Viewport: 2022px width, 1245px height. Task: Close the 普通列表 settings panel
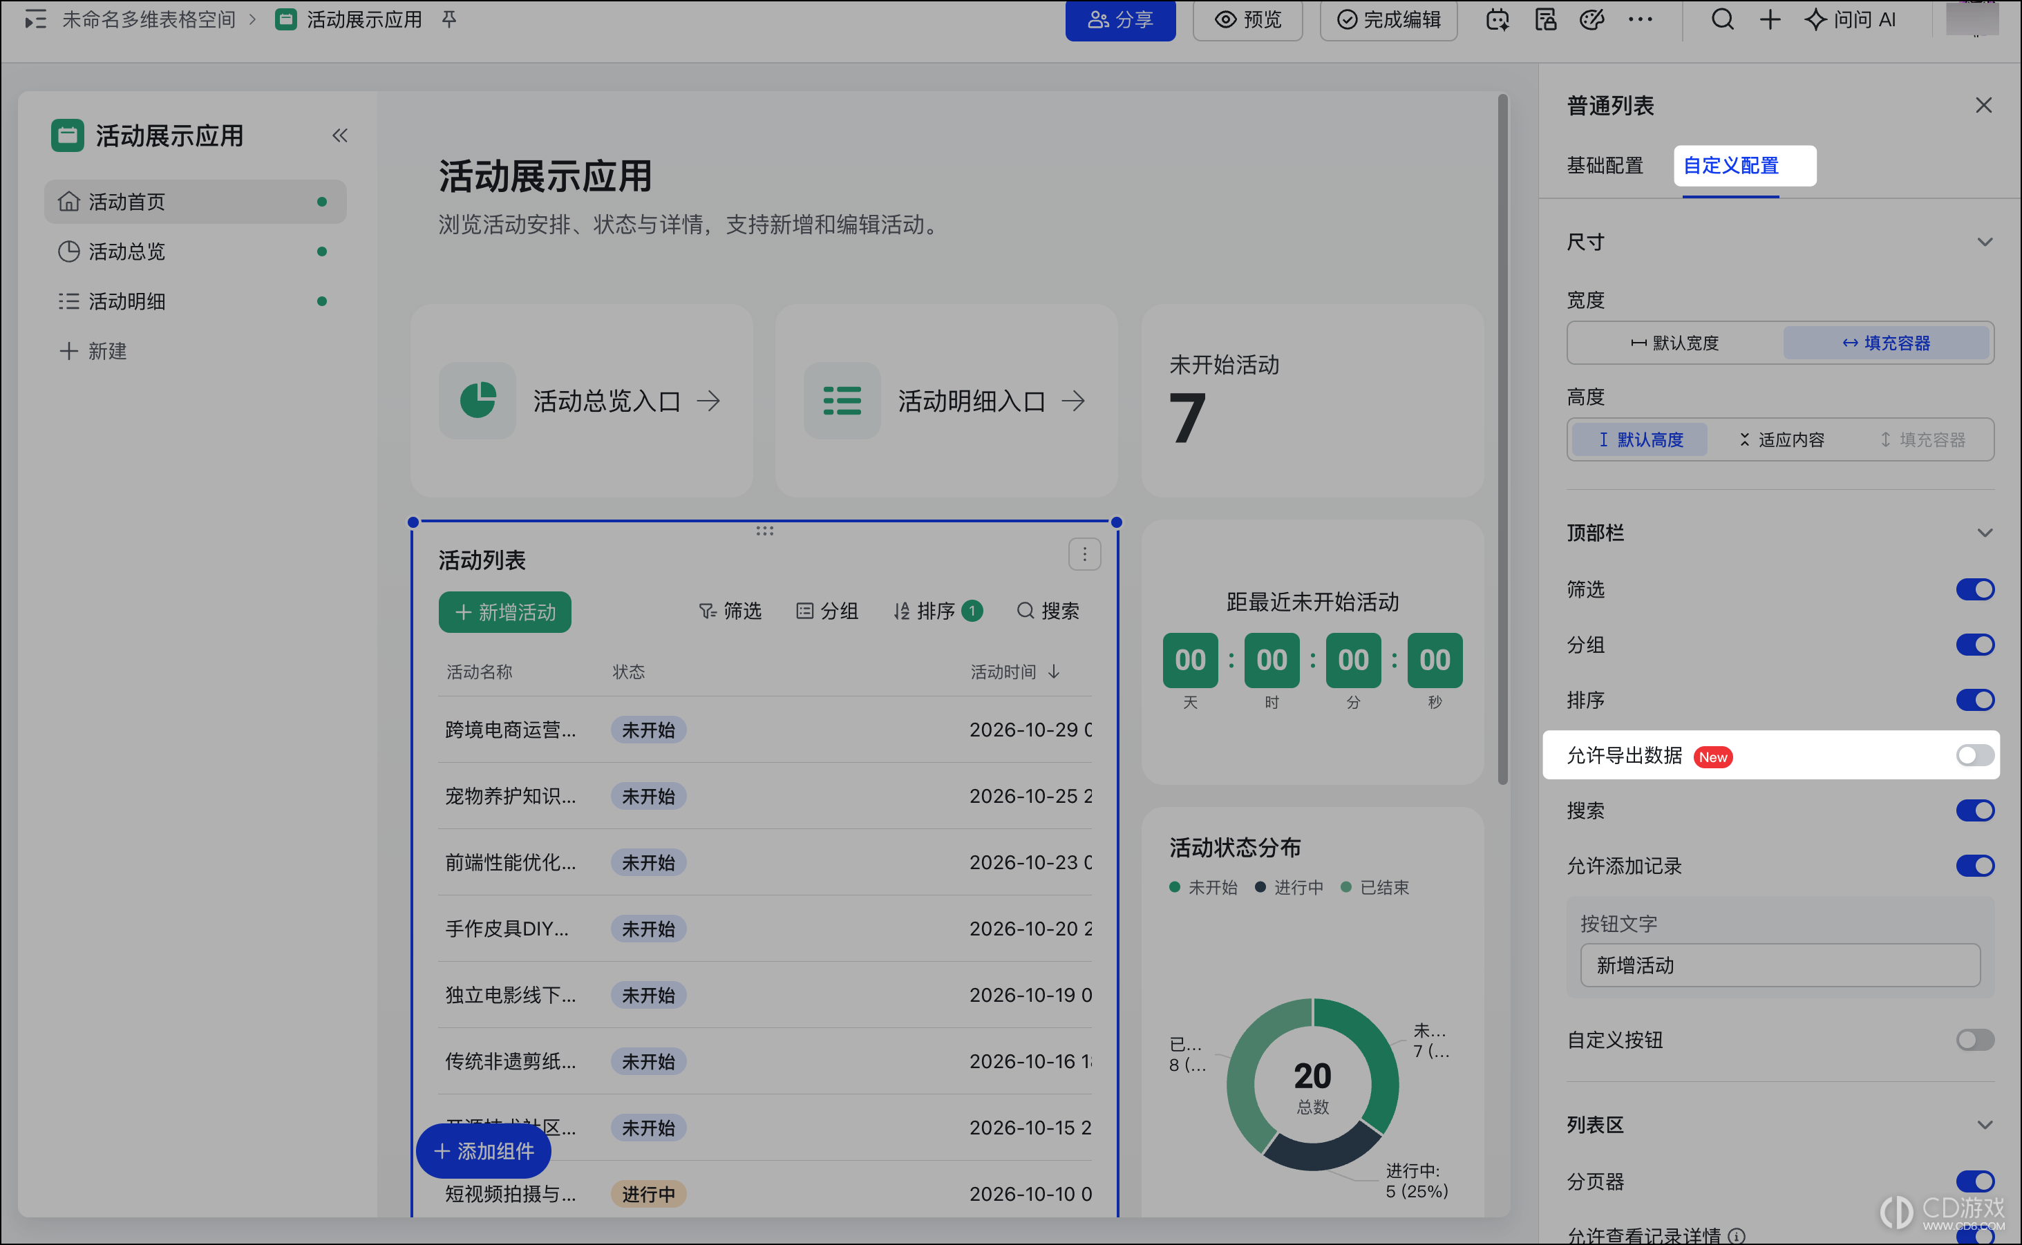coord(1983,106)
